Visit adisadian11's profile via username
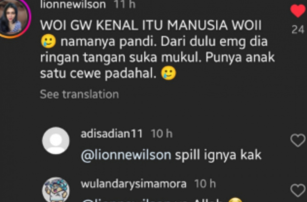Viewport: 307px width, 202px height. 112,134
